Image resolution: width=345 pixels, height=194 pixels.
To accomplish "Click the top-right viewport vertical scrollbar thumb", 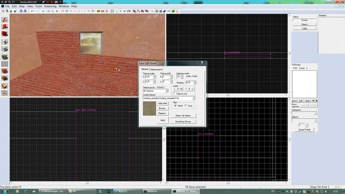I will pos(289,53).
